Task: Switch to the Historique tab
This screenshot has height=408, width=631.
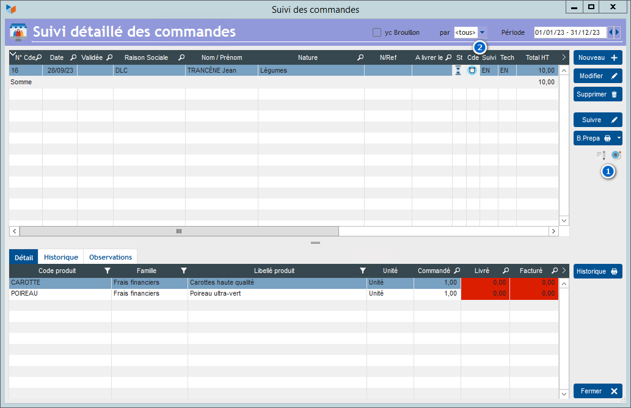Action: tap(60, 257)
